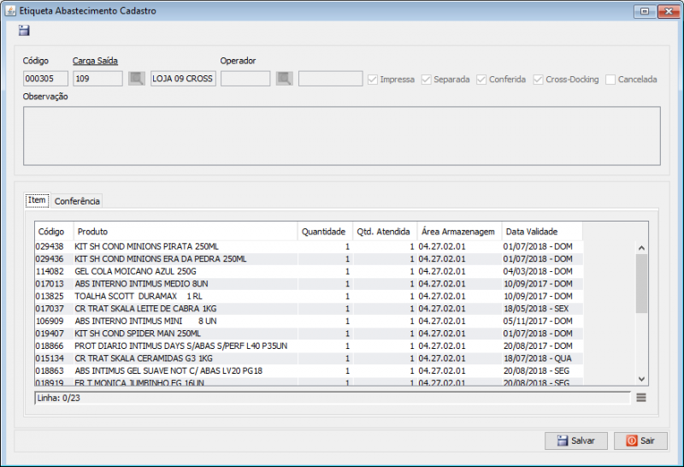684x467 pixels.
Task: Click the Código field showing 000305
Action: (x=45, y=79)
